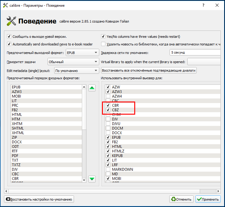Click horizontal scrollbar right arrow

[218, 191]
